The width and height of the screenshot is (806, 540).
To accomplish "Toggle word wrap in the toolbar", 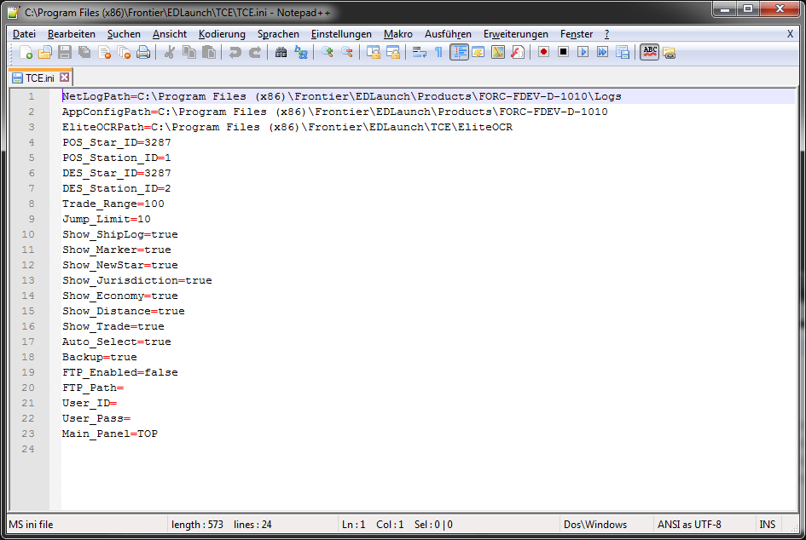I will 420,52.
